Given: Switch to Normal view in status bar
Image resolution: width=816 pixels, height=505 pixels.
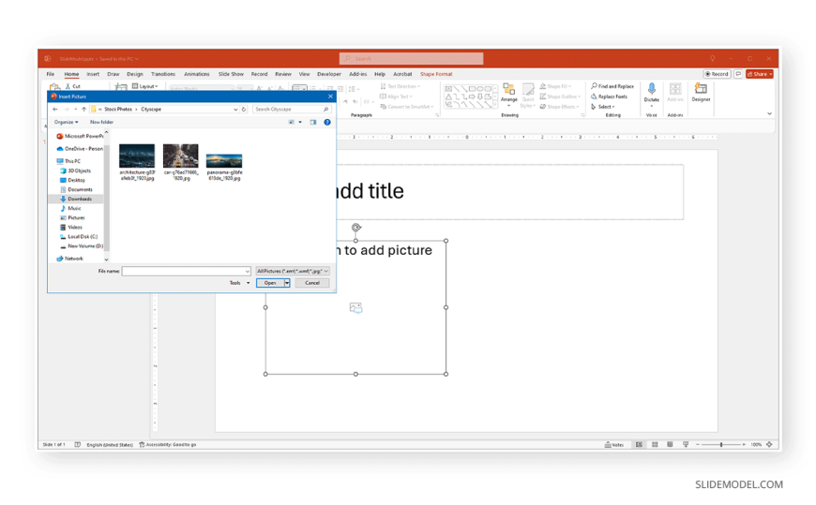Looking at the screenshot, I should click(639, 445).
